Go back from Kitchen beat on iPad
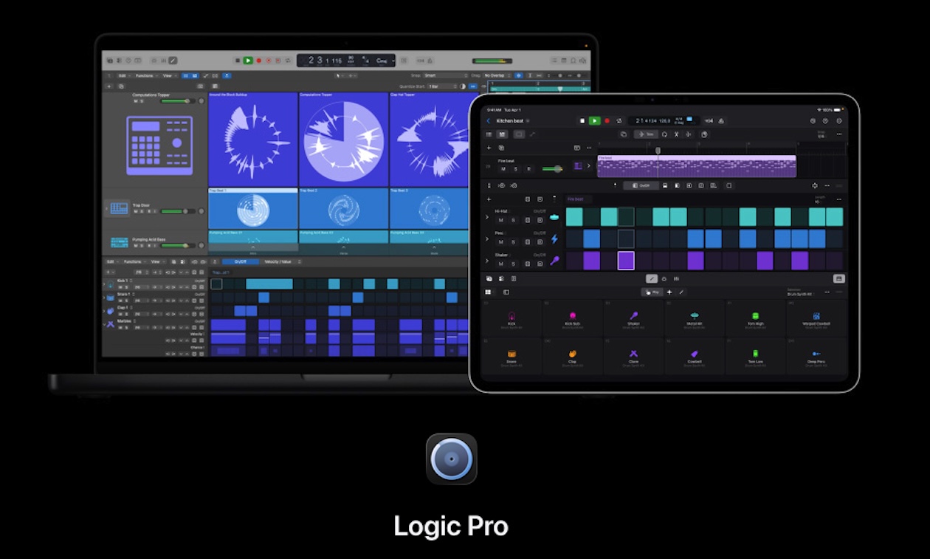The height and width of the screenshot is (559, 930). (x=488, y=120)
